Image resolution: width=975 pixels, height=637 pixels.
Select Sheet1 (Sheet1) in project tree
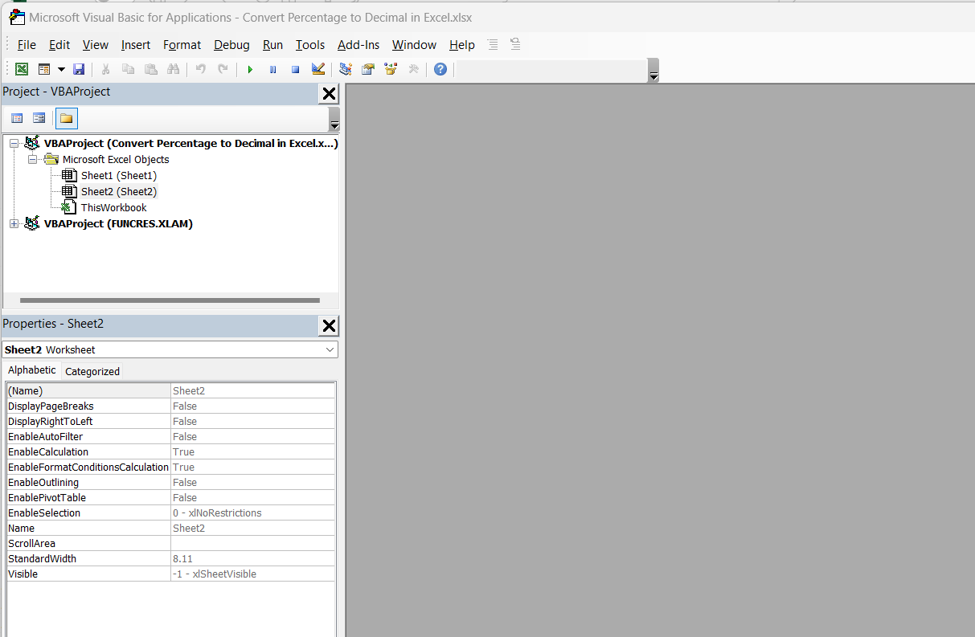pyautogui.click(x=119, y=175)
